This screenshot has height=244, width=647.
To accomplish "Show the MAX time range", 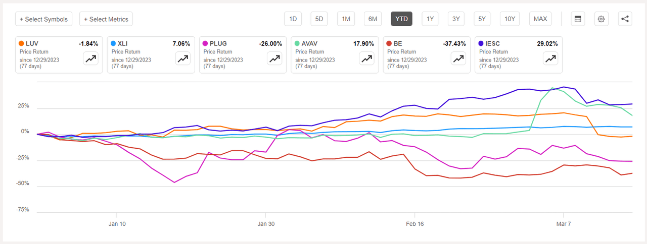I will point(540,19).
